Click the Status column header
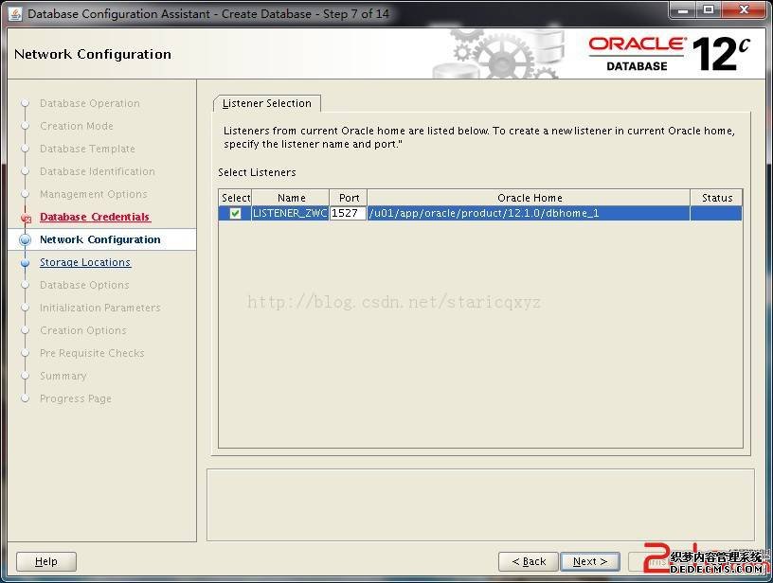 pyautogui.click(x=716, y=198)
